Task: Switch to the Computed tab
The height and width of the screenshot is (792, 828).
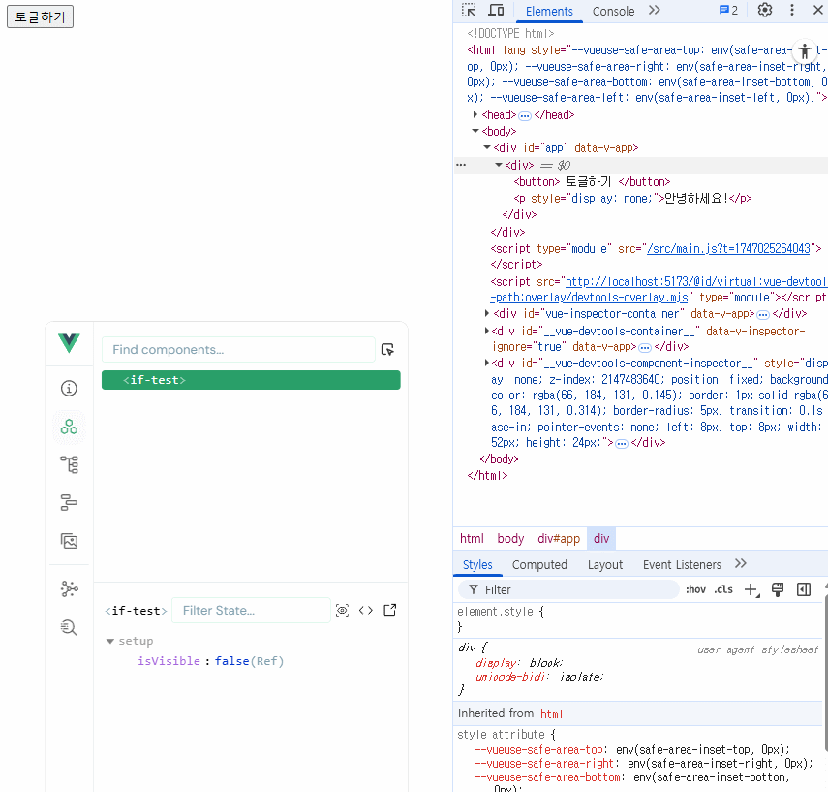Action: pyautogui.click(x=539, y=564)
